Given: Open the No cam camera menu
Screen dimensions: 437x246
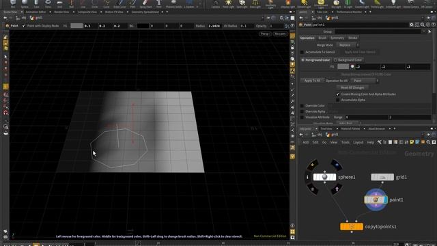Looking at the screenshot, I should pyautogui.click(x=280, y=33).
